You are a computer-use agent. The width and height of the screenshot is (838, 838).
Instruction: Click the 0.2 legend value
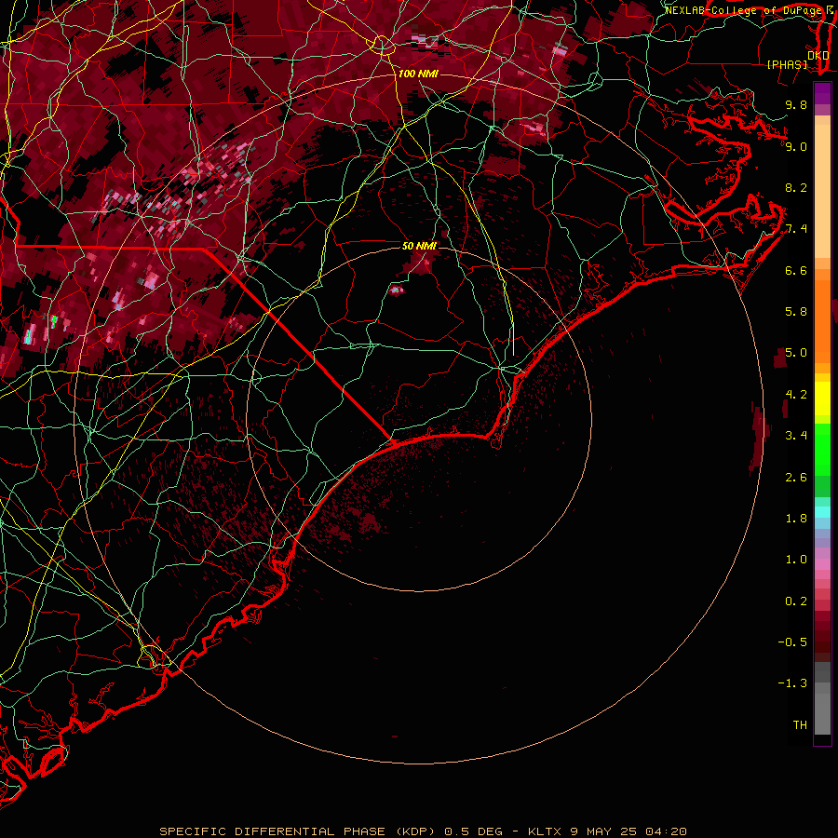pos(796,601)
